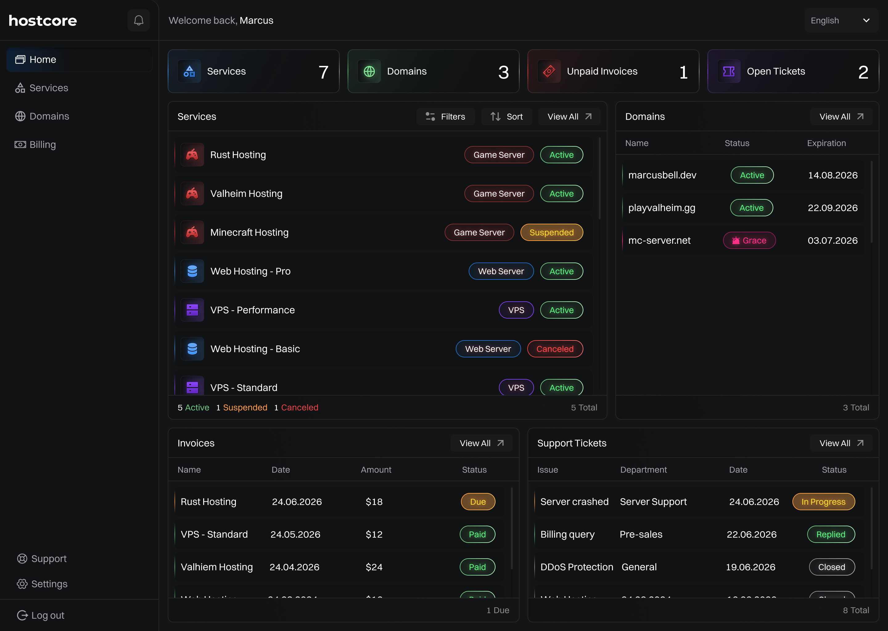This screenshot has width=888, height=631.
Task: Click the Due badge on Rust Hosting invoice
Action: coord(478,502)
